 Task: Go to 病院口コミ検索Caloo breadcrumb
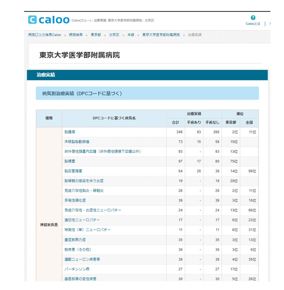pos(45,35)
